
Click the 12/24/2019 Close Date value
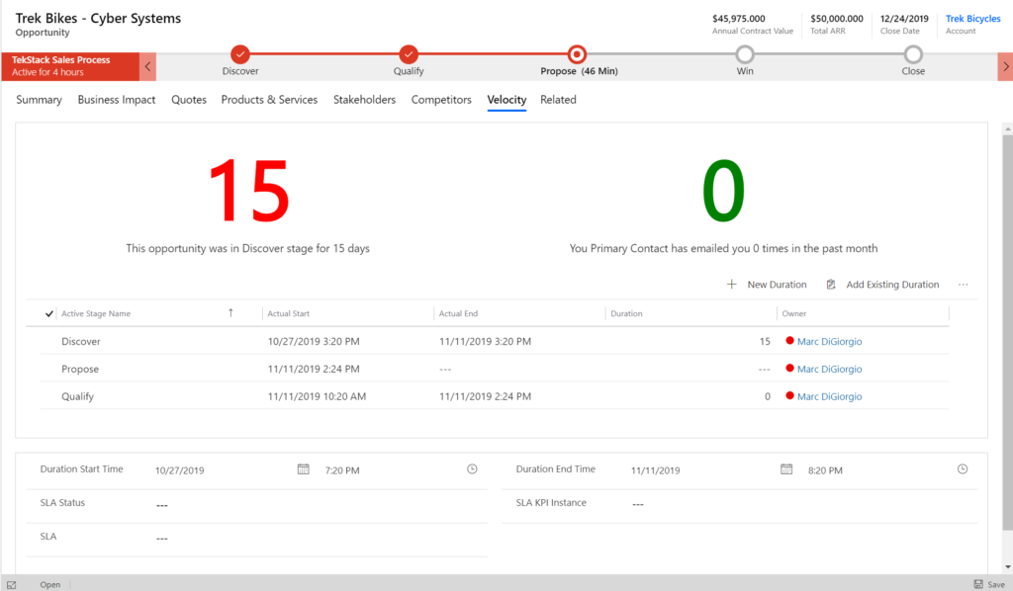(904, 19)
